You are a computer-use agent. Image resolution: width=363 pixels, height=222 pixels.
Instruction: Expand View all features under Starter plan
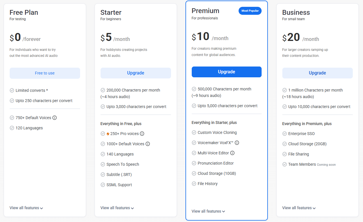[x=117, y=208]
